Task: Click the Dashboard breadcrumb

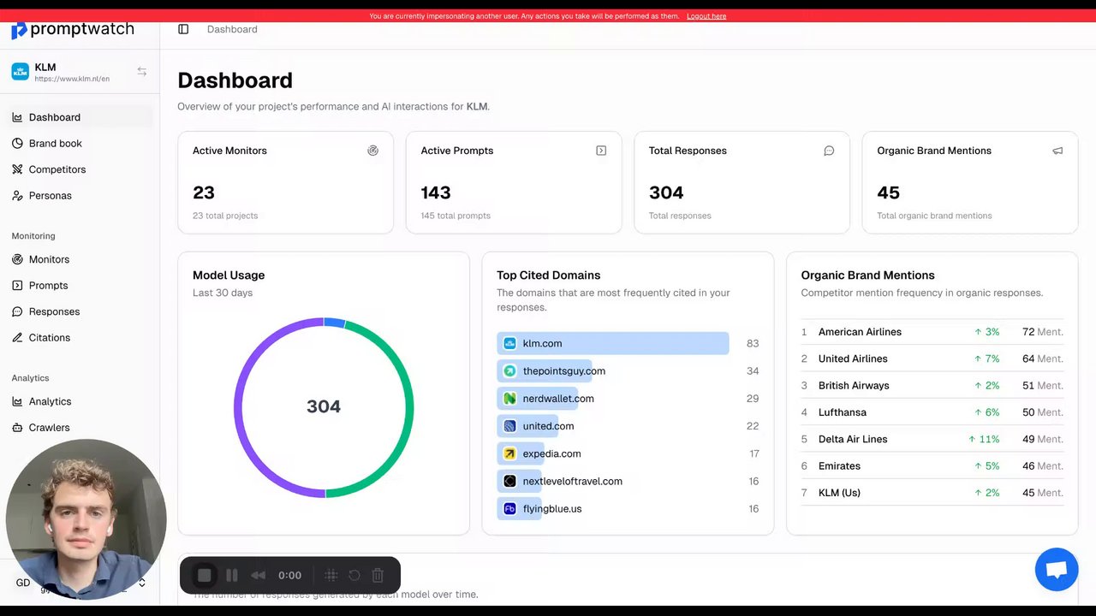Action: click(x=232, y=29)
